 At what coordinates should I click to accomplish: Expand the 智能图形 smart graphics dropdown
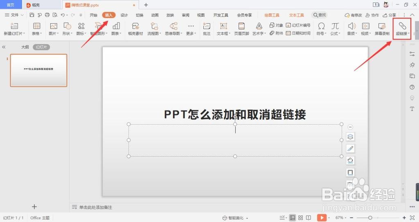[107, 34]
